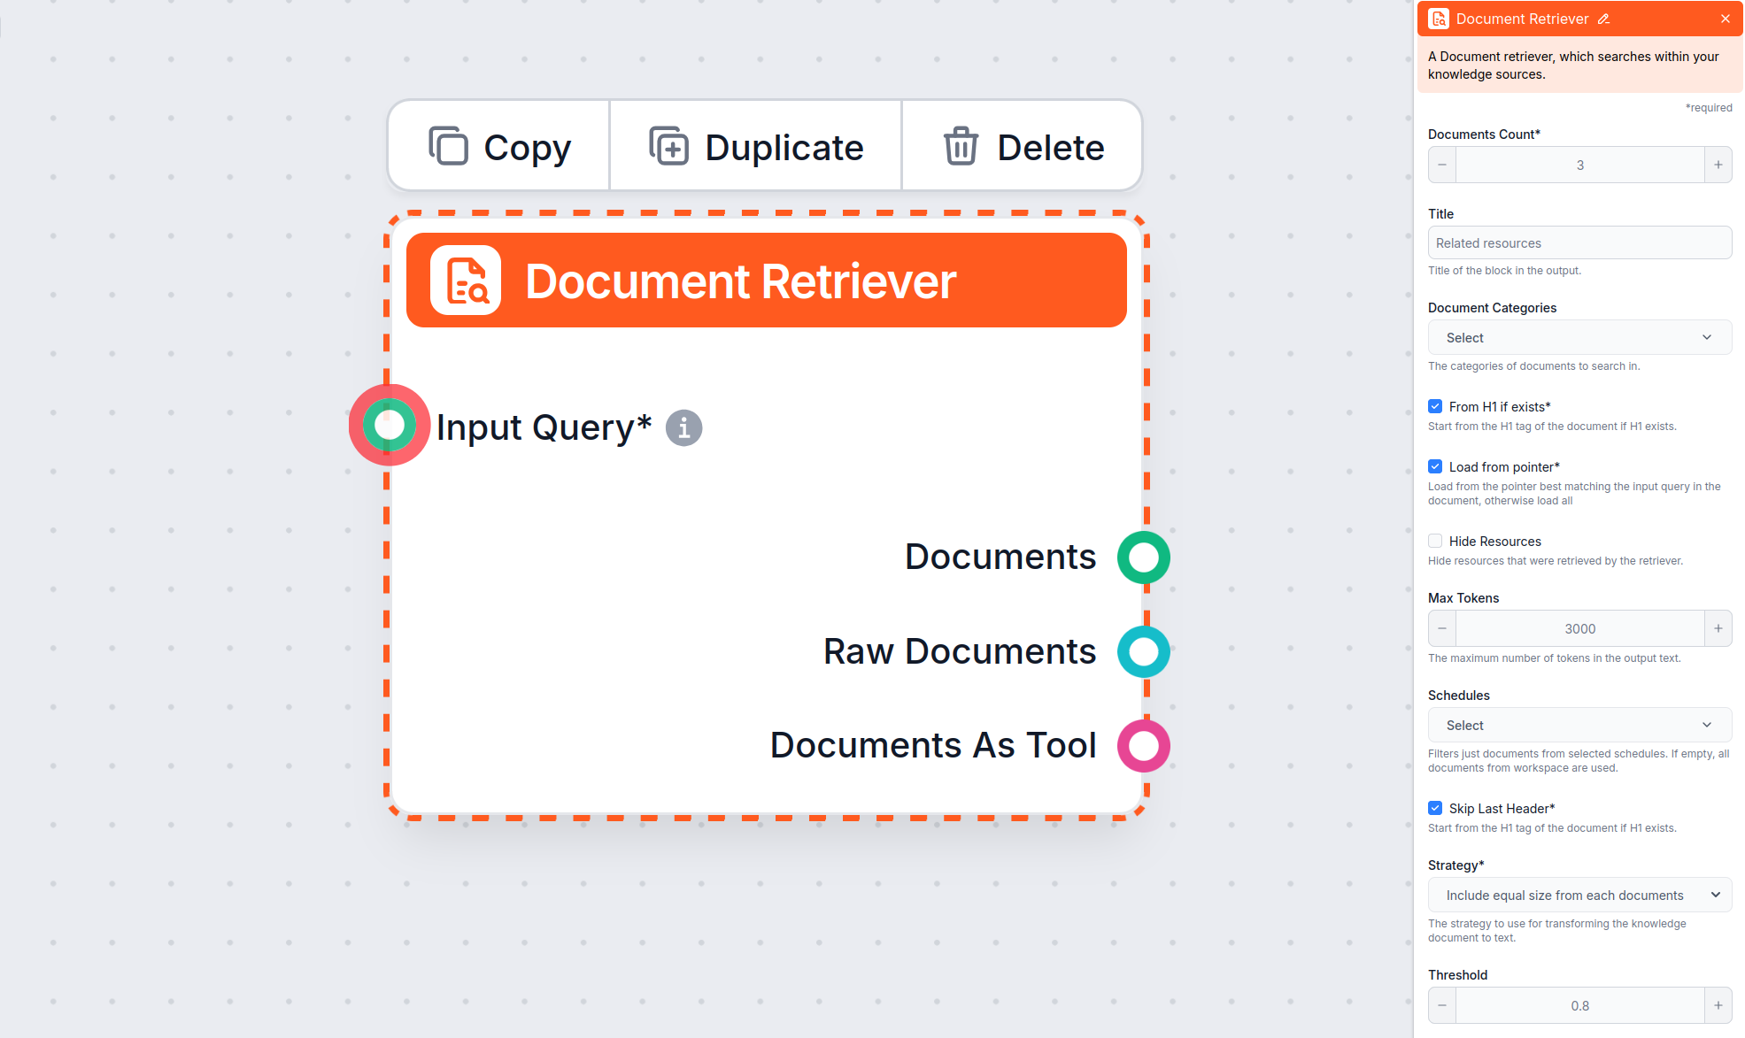The height and width of the screenshot is (1038, 1745).
Task: Close the Document Retriever settings panel
Action: [x=1726, y=18]
